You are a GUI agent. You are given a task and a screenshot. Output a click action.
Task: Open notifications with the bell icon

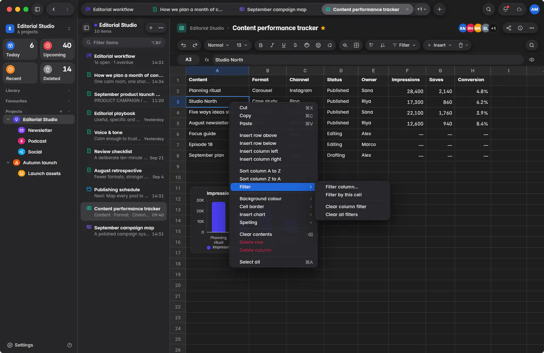(505, 9)
